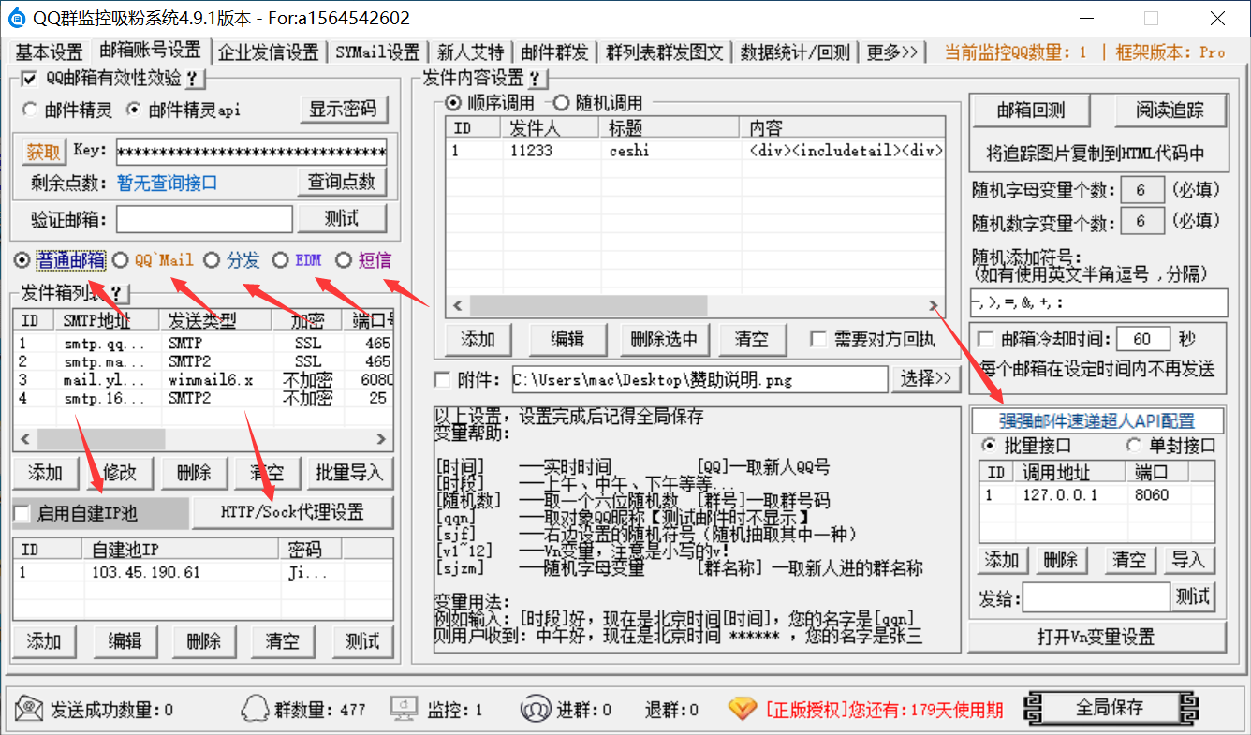This screenshot has width=1251, height=735.
Task: Click the 删除选中 button
Action: click(665, 339)
